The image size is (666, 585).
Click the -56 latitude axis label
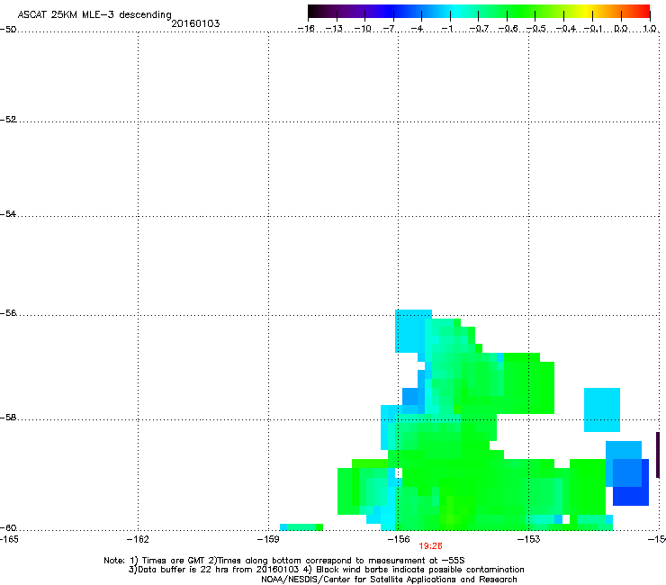pos(8,312)
